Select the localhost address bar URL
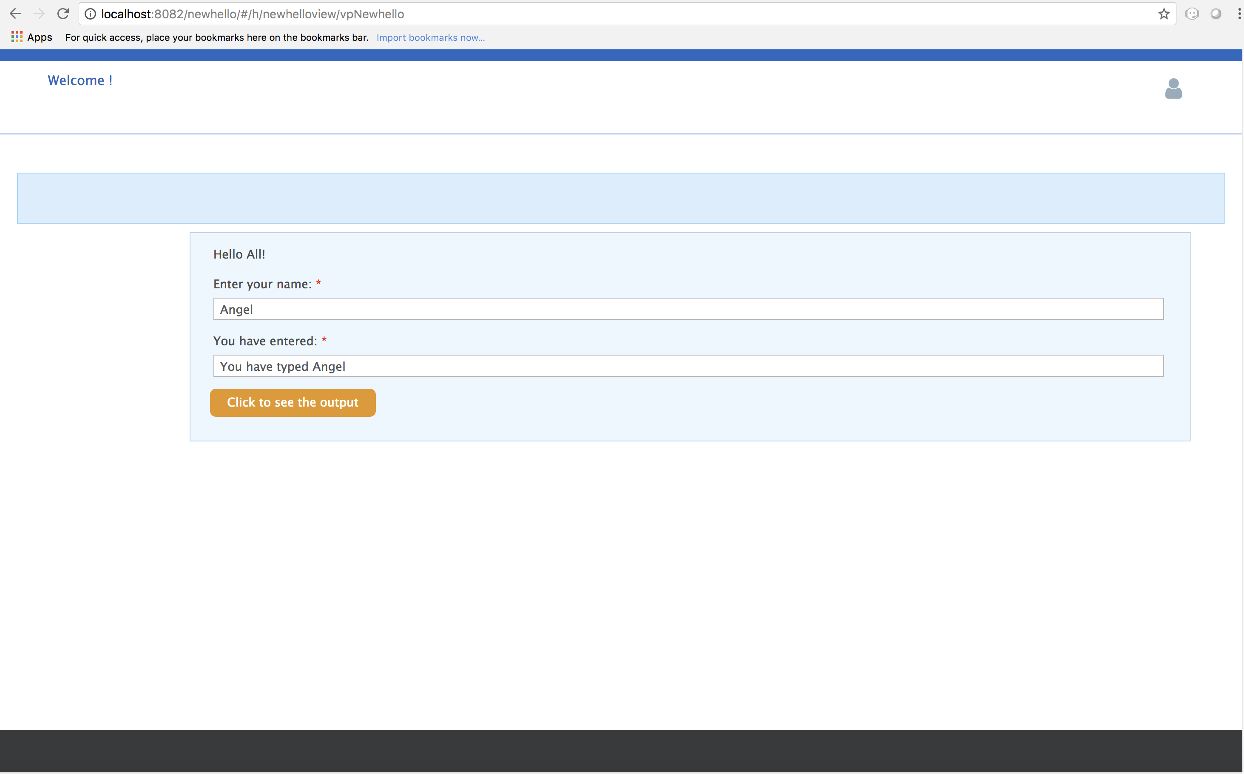Image resolution: width=1244 pixels, height=774 pixels. [252, 14]
